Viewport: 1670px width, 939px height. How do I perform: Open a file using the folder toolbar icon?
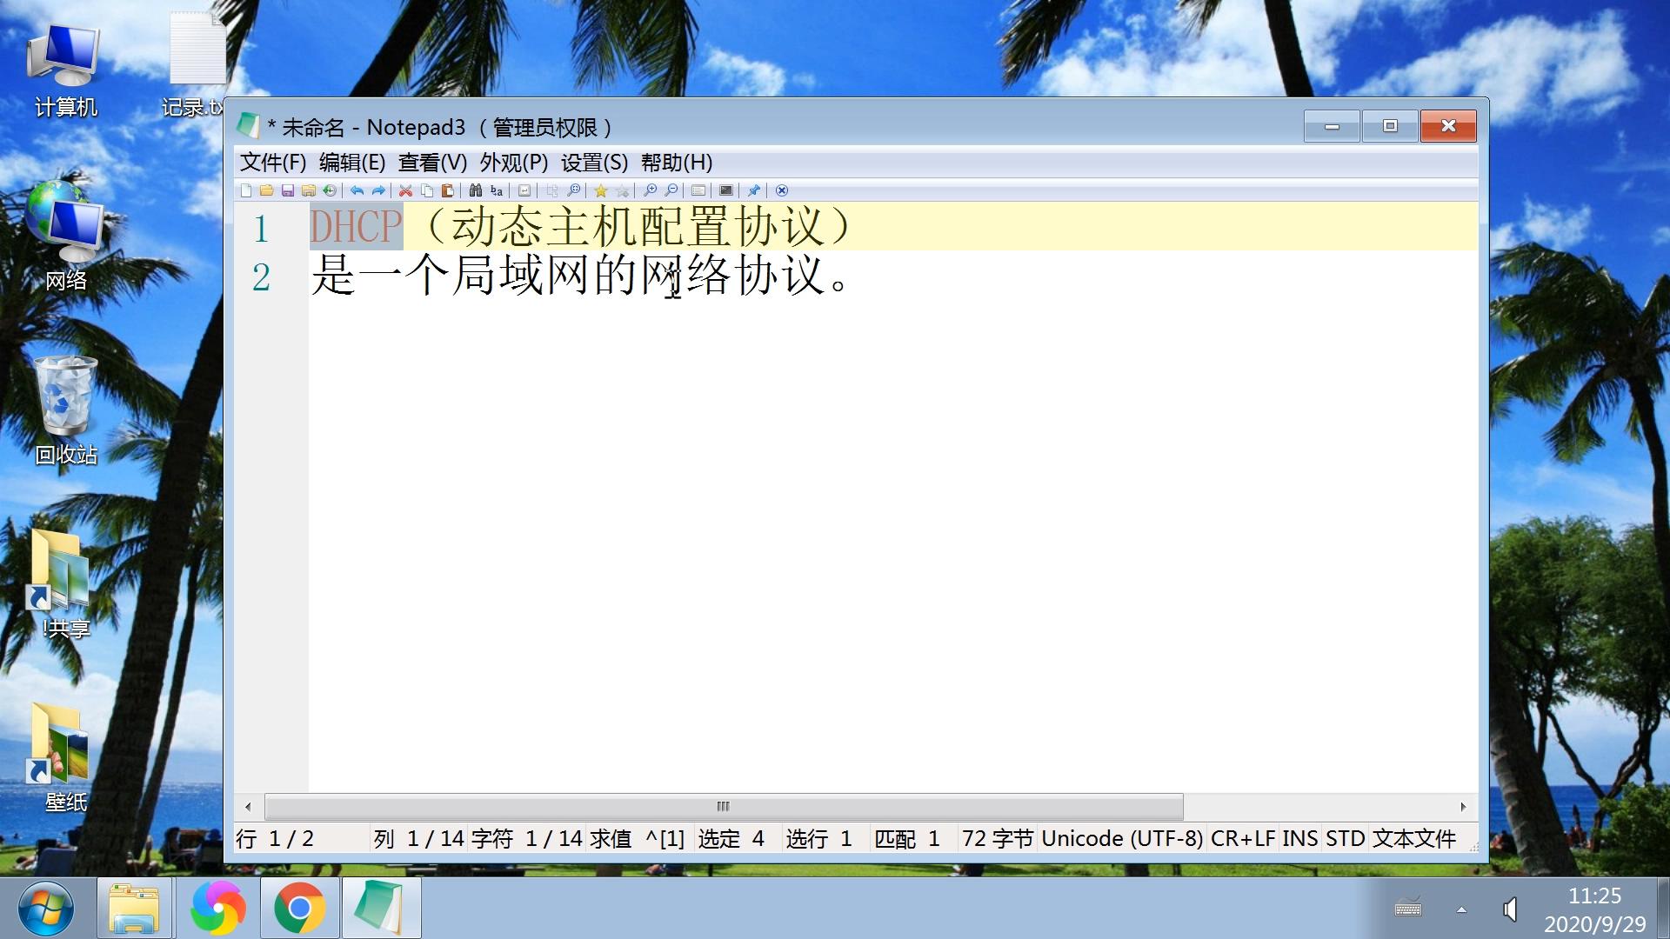point(267,190)
